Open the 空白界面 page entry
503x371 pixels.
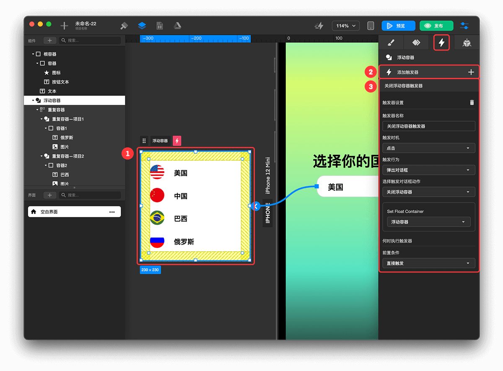click(74, 212)
